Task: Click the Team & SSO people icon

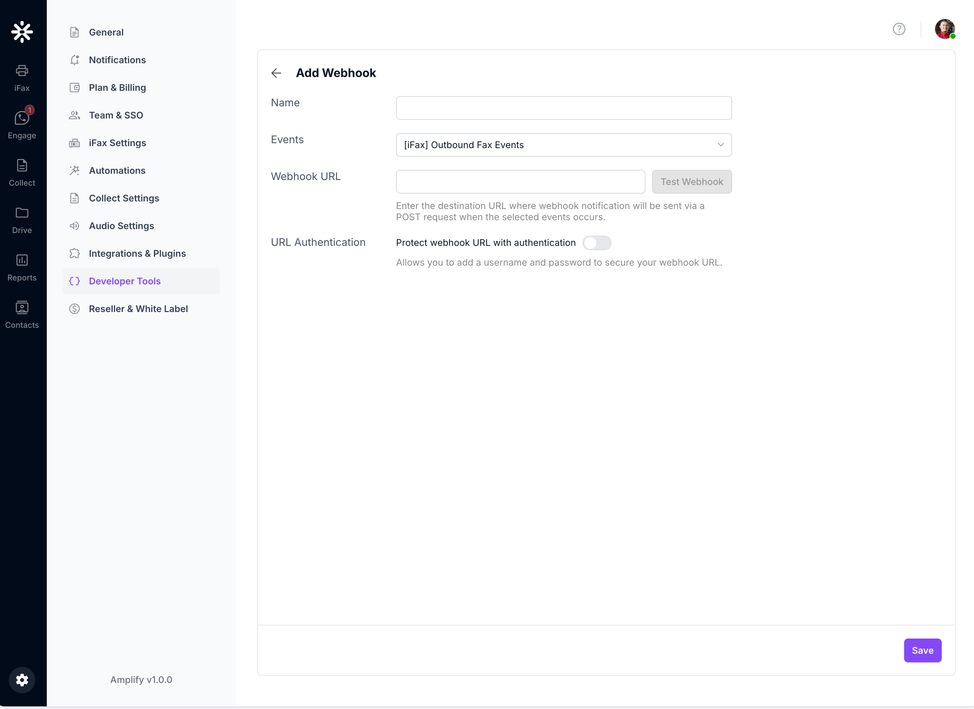Action: click(x=74, y=115)
